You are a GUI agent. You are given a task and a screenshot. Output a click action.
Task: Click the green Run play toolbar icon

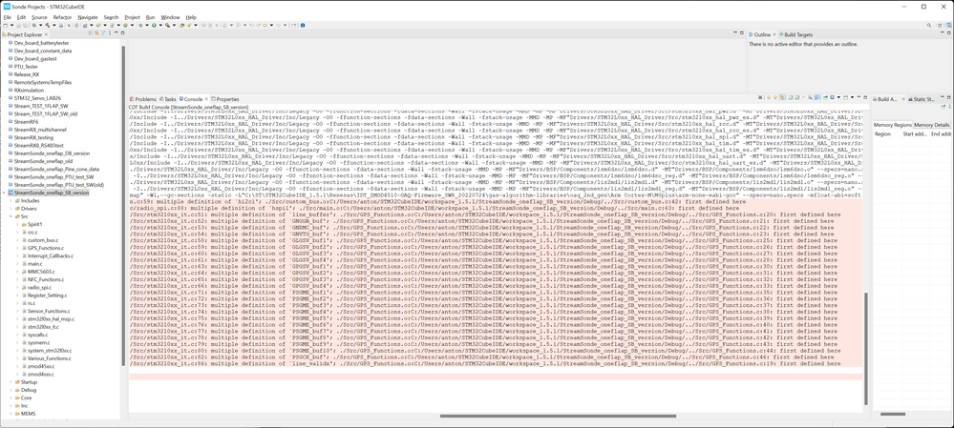click(154, 26)
